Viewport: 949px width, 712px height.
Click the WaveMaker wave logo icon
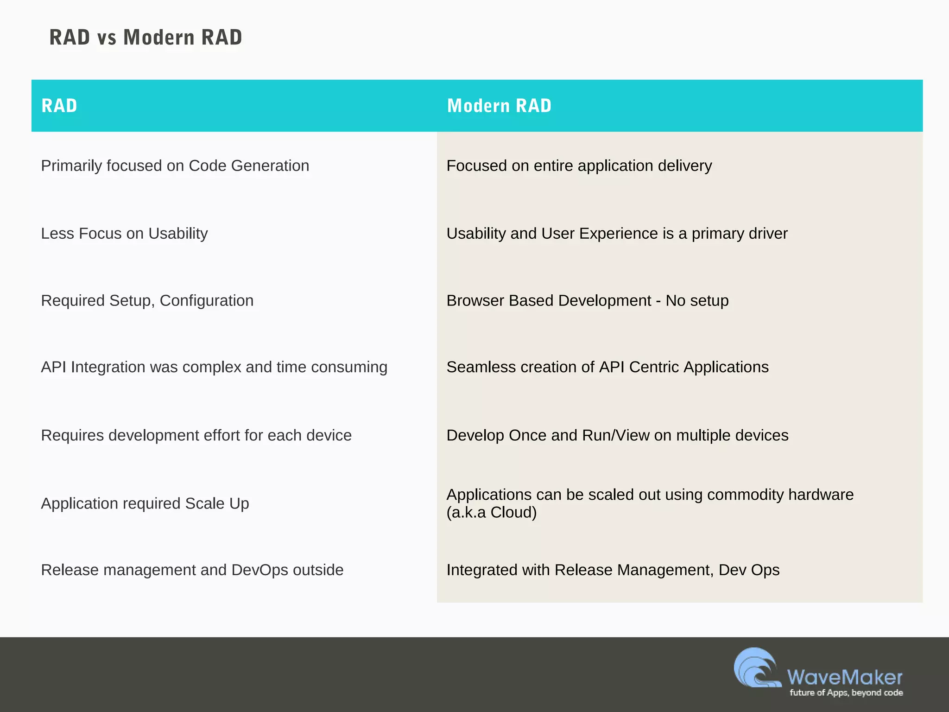(x=757, y=667)
